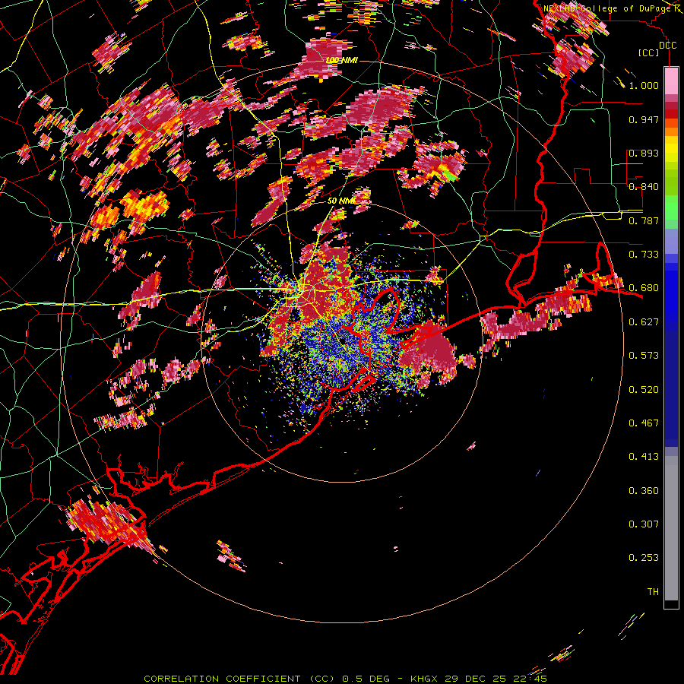The height and width of the screenshot is (684, 684).
Task: Click the 0.413 color scale label
Action: pos(644,456)
